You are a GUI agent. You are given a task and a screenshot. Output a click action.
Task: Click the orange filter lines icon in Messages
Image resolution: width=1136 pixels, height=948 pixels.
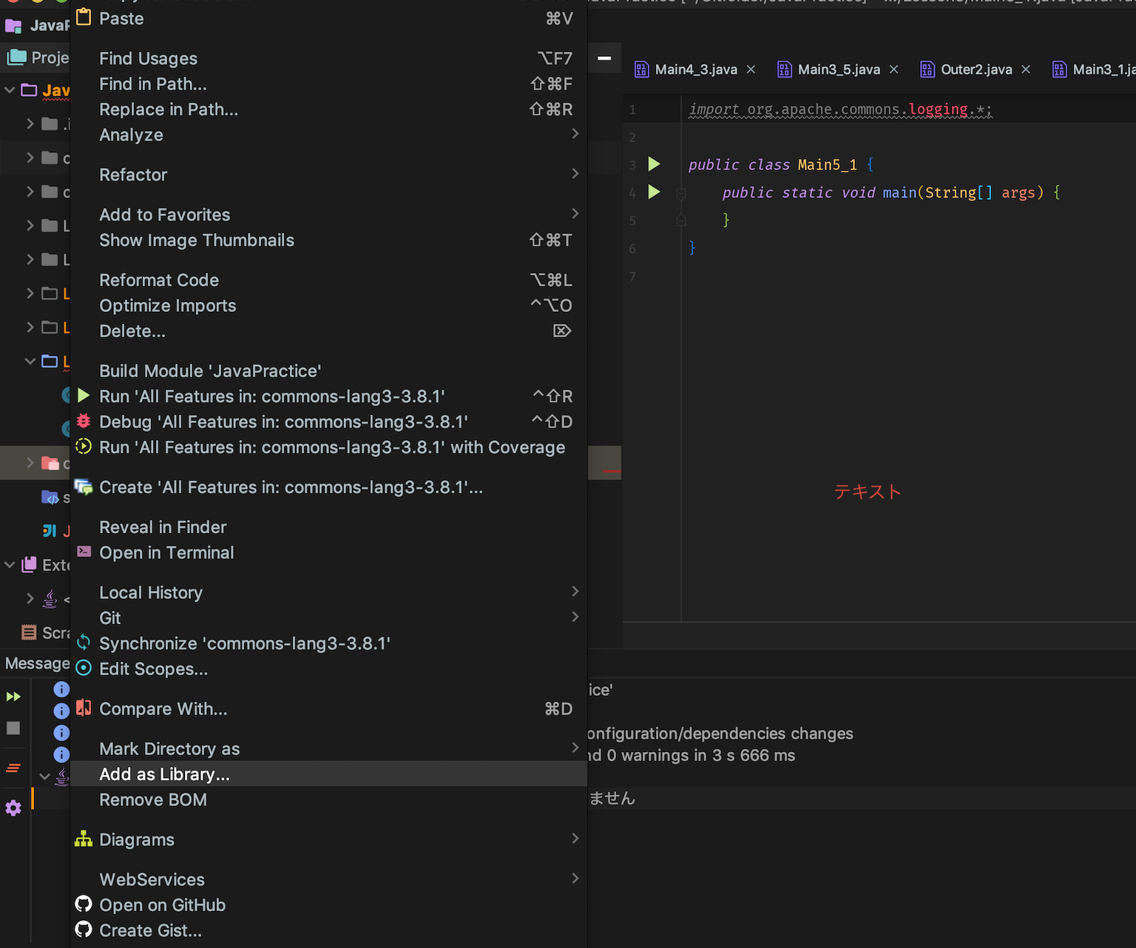coord(13,768)
